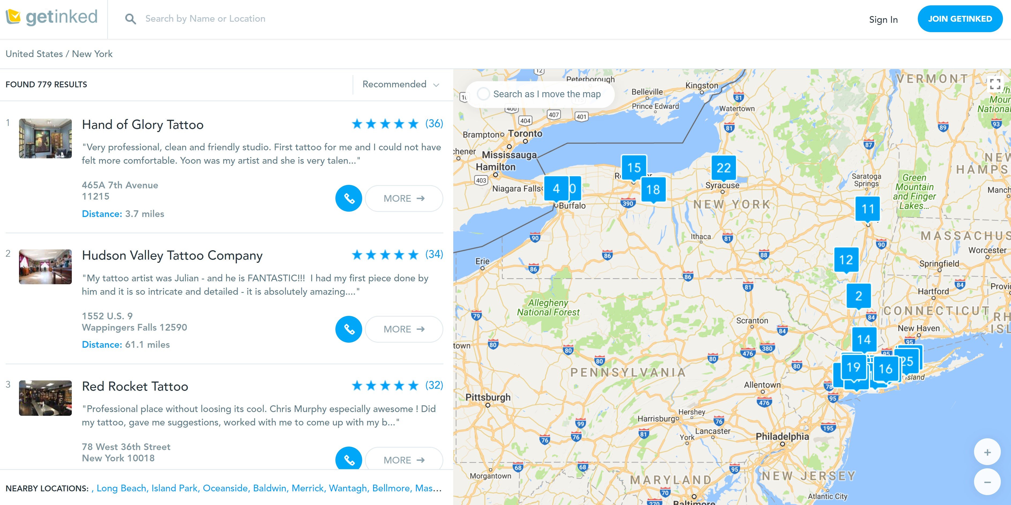Open Hudson Valley Tattoo Company thumbnail
This screenshot has width=1011, height=505.
[x=45, y=267]
